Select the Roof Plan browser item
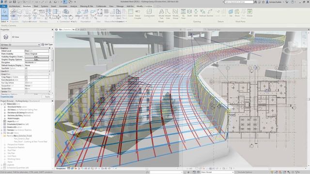Image resolution: width=310 pixels, height=174 pixels. [12, 150]
